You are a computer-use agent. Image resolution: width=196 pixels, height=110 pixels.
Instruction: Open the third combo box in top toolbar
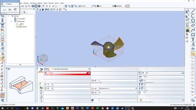(x=120, y=6)
